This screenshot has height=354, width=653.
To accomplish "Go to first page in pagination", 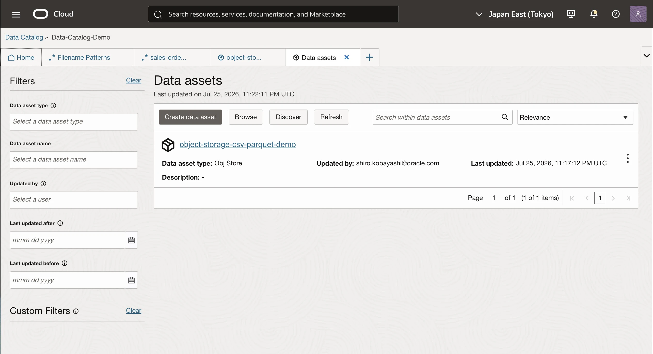I will (x=572, y=198).
